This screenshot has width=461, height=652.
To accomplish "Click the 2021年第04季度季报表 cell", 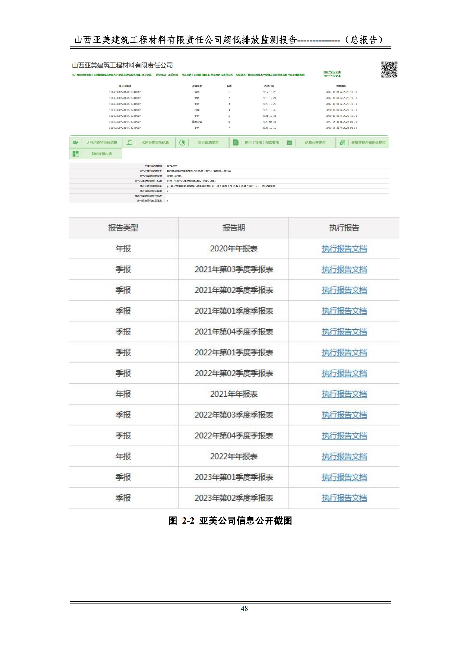I will pyautogui.click(x=234, y=332).
